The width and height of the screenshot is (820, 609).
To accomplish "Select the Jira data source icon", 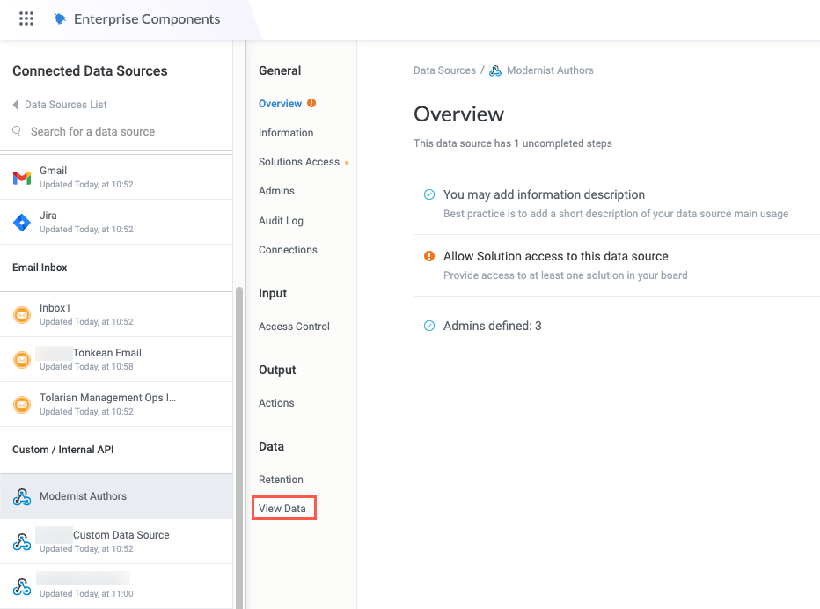I will pos(21,222).
